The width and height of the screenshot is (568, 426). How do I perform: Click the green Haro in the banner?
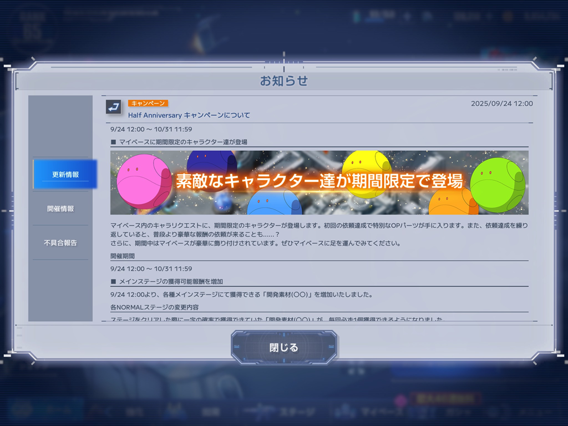[497, 184]
